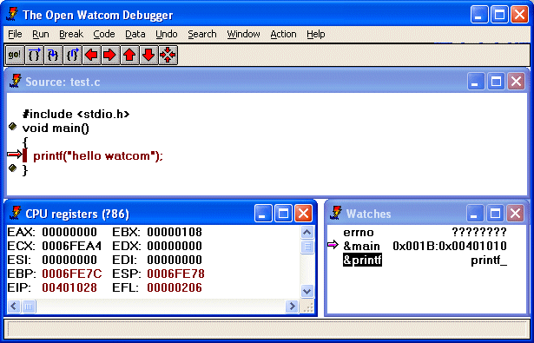The height and width of the screenshot is (343, 534).
Task: Select the EIP register value 00401028
Action: [69, 287]
